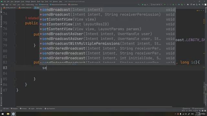Switch to content_main.xml editor tab

point(25,8)
